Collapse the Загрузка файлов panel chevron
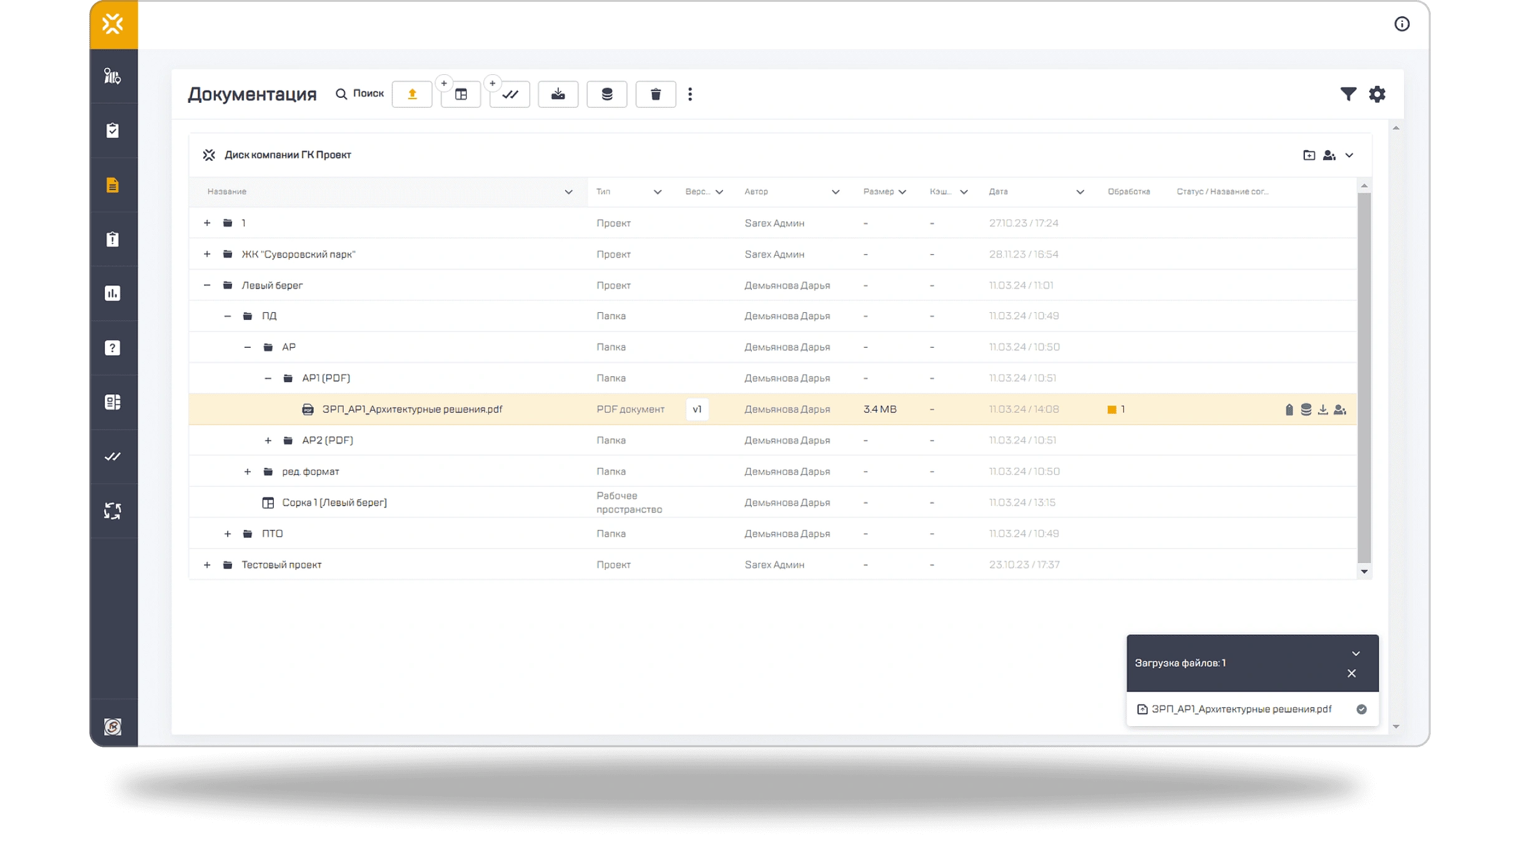The height and width of the screenshot is (849, 1522). pyautogui.click(x=1355, y=654)
